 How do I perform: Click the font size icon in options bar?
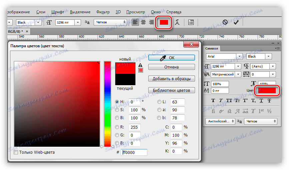pyautogui.click(x=49, y=22)
